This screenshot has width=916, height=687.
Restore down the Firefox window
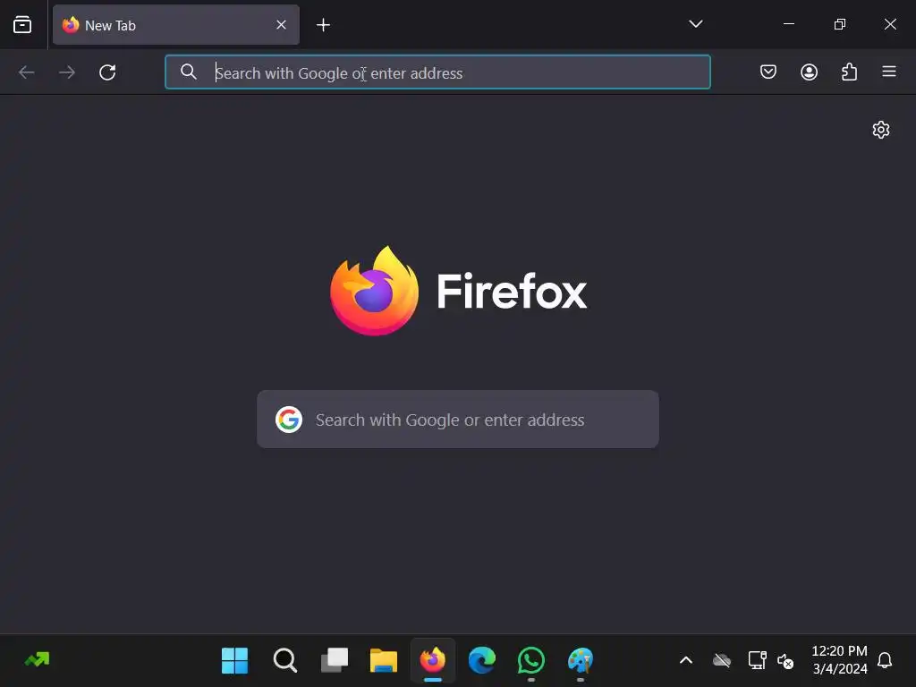coord(839,24)
